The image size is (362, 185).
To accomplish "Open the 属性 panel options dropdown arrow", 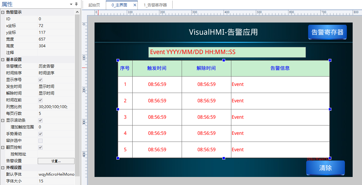I will [x=71, y=4].
